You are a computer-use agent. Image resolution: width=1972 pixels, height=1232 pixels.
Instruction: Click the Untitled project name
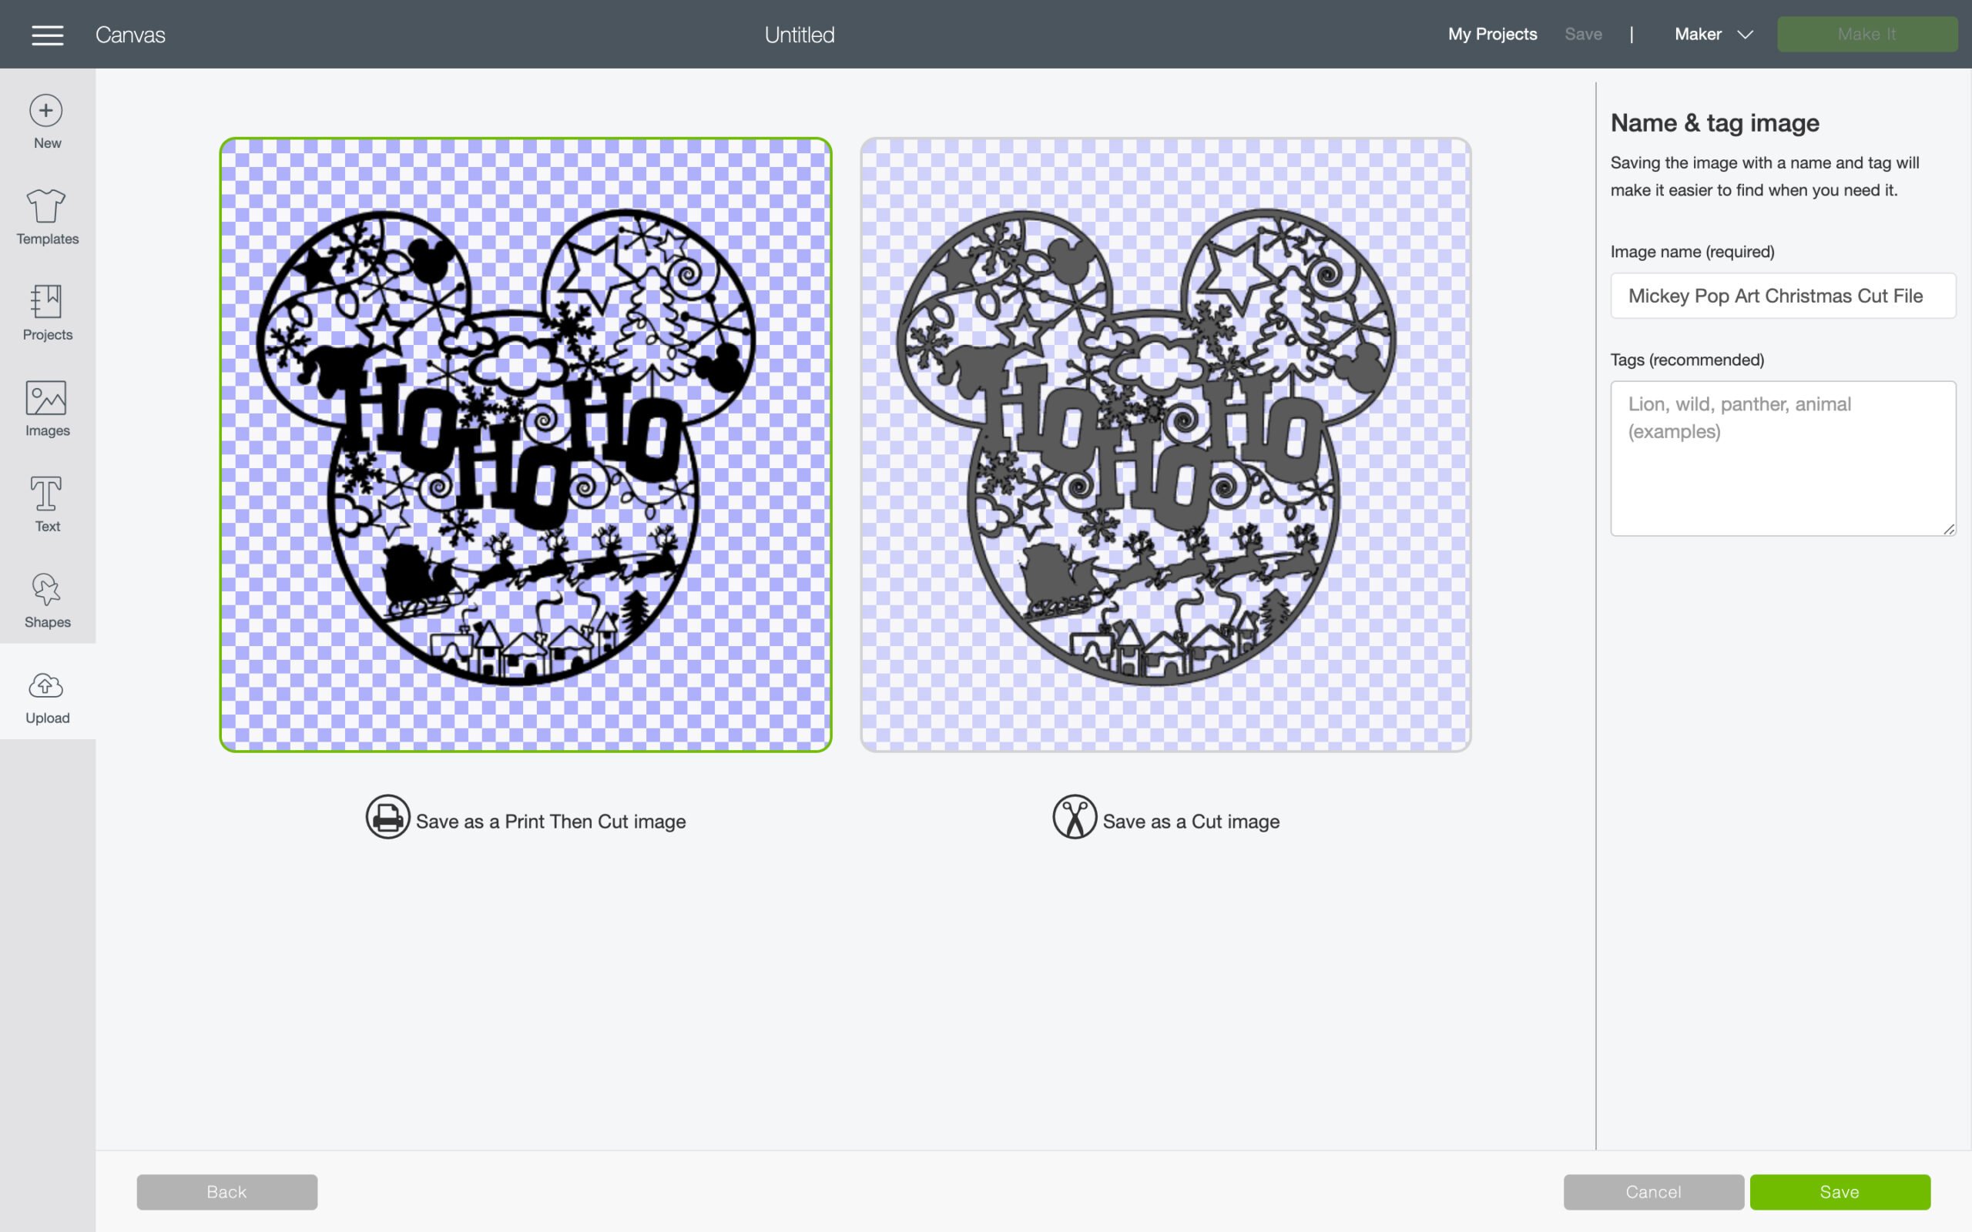[800, 35]
